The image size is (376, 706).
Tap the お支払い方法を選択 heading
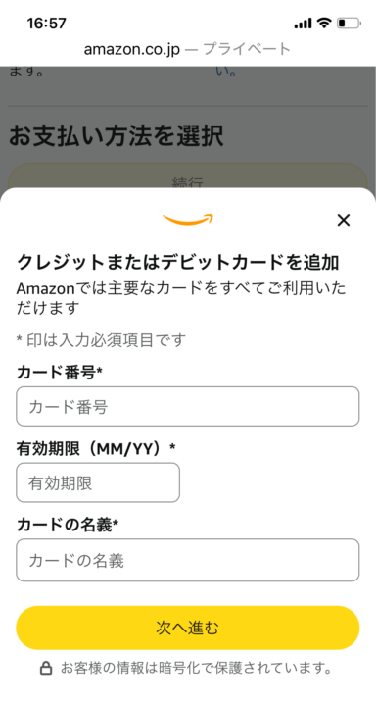click(117, 136)
